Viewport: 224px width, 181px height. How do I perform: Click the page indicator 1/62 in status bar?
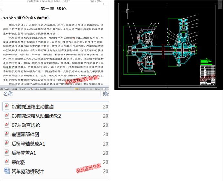tap(5, 89)
